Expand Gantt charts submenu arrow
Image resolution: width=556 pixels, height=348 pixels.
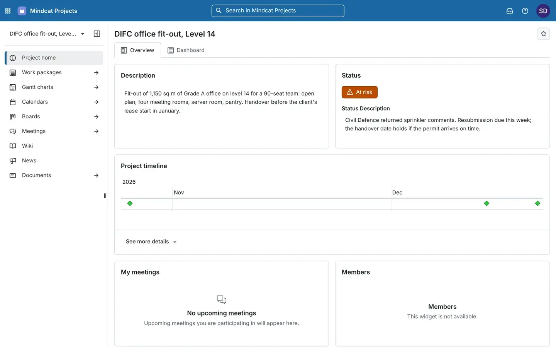coord(96,87)
